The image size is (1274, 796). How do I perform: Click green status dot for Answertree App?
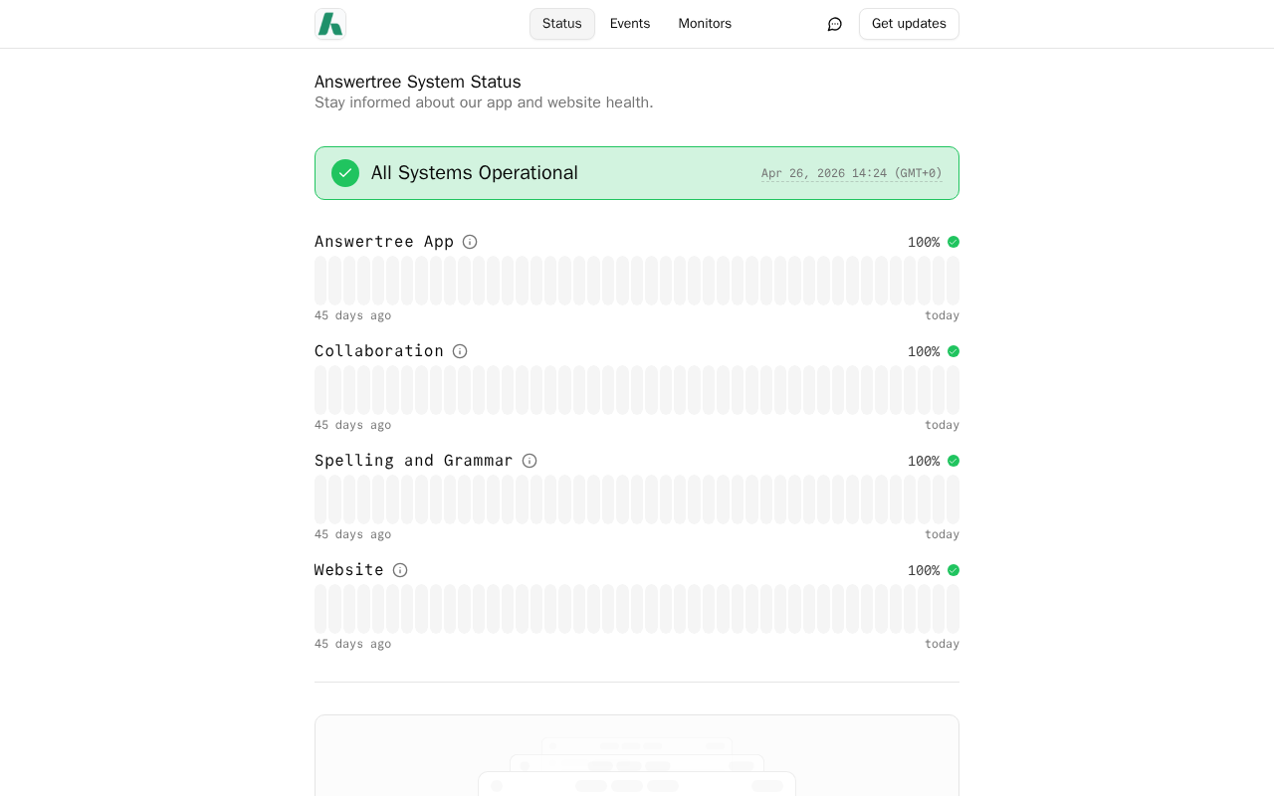click(x=954, y=242)
